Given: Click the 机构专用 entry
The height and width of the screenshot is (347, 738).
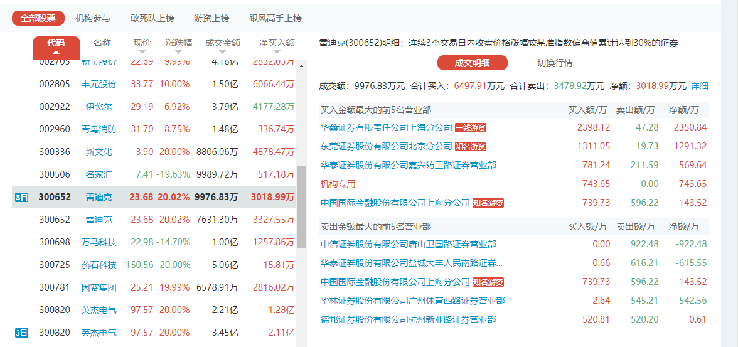Looking at the screenshot, I should point(338,184).
